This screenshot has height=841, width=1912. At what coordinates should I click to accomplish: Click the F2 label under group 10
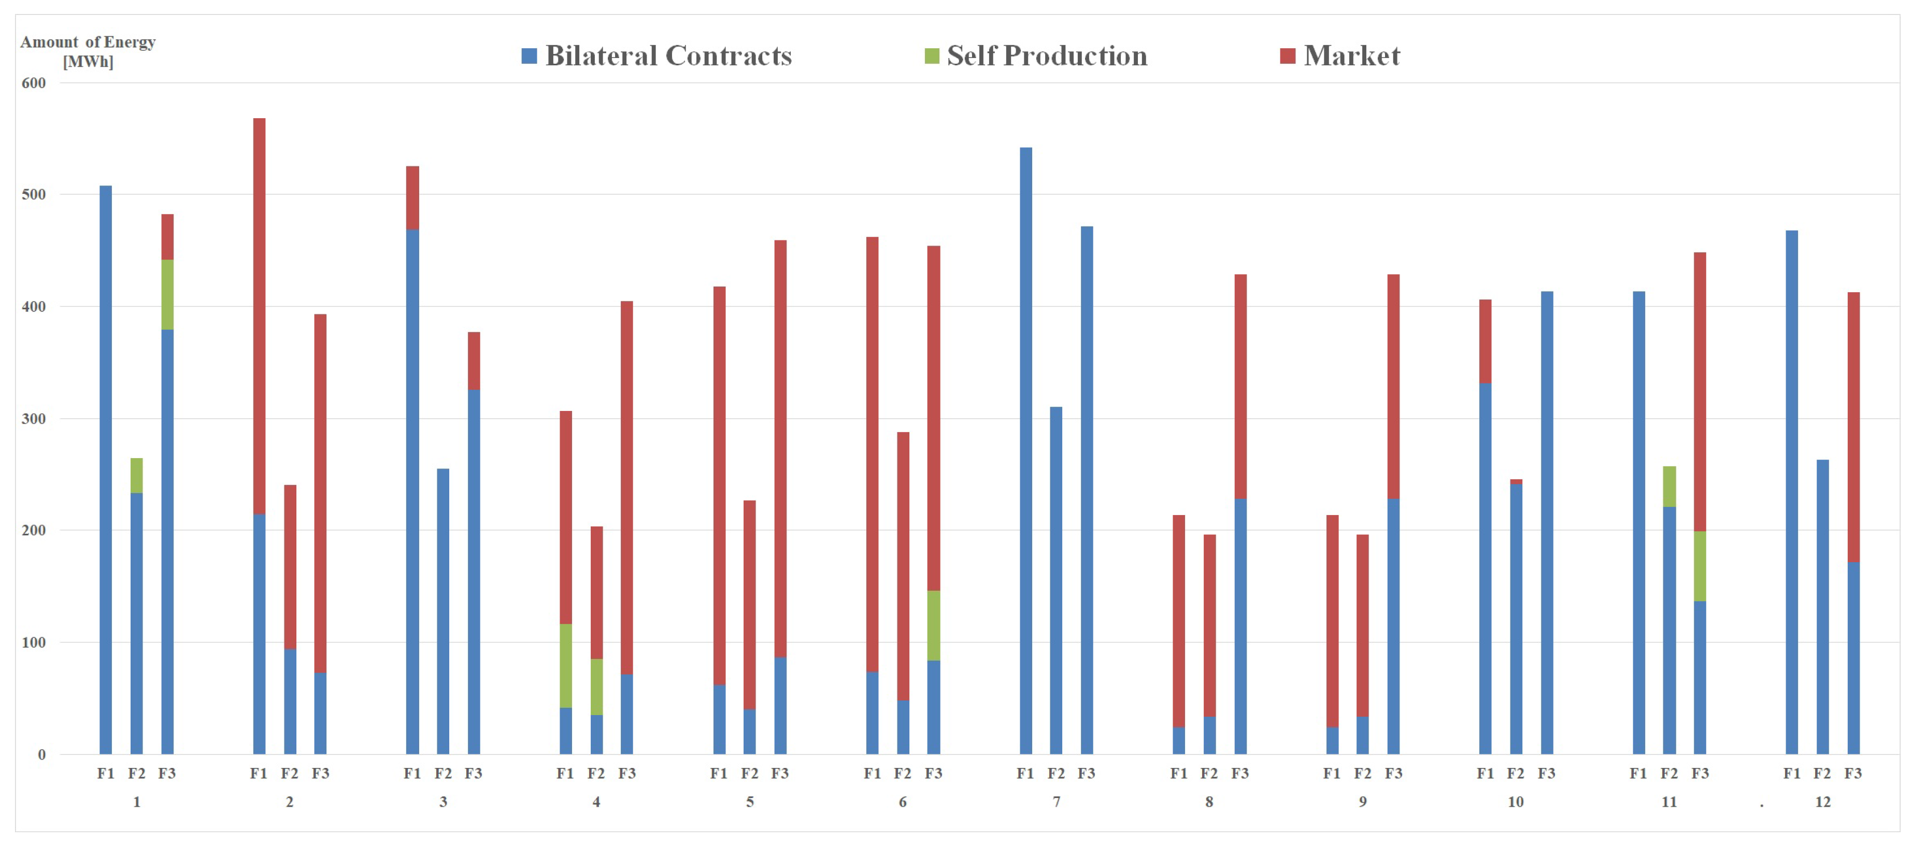tap(1516, 774)
